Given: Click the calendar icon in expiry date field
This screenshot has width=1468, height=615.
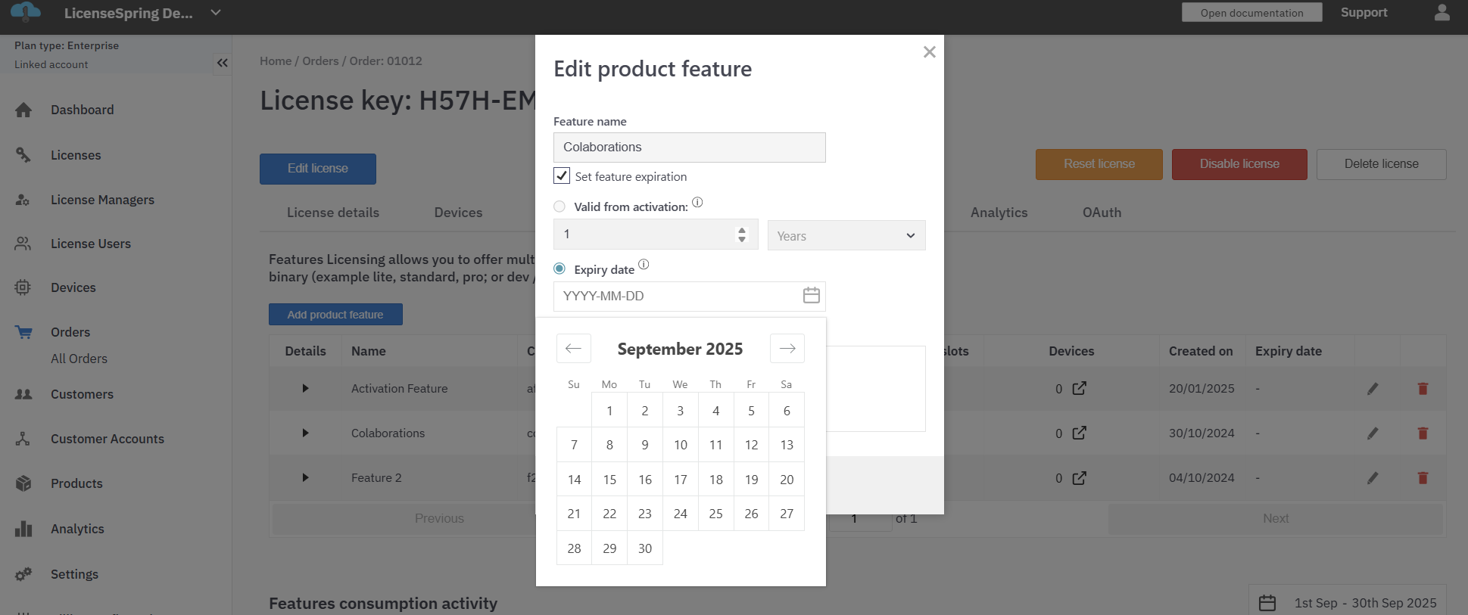Looking at the screenshot, I should pyautogui.click(x=811, y=296).
